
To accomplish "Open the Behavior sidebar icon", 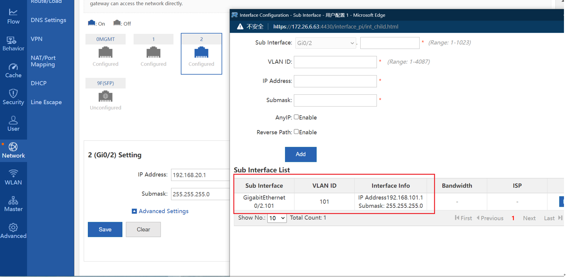I will click(x=13, y=44).
